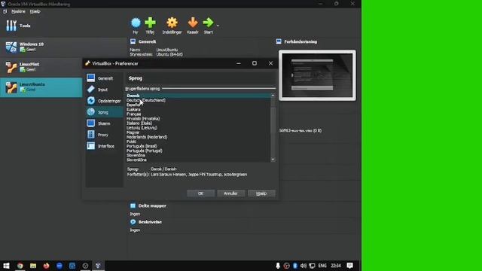
Task: Open the Proxy preferences page
Action: tap(105, 135)
